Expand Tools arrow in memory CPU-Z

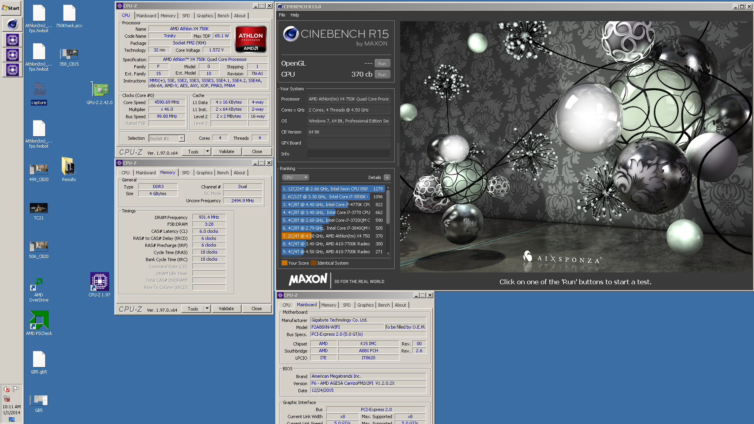(x=207, y=309)
